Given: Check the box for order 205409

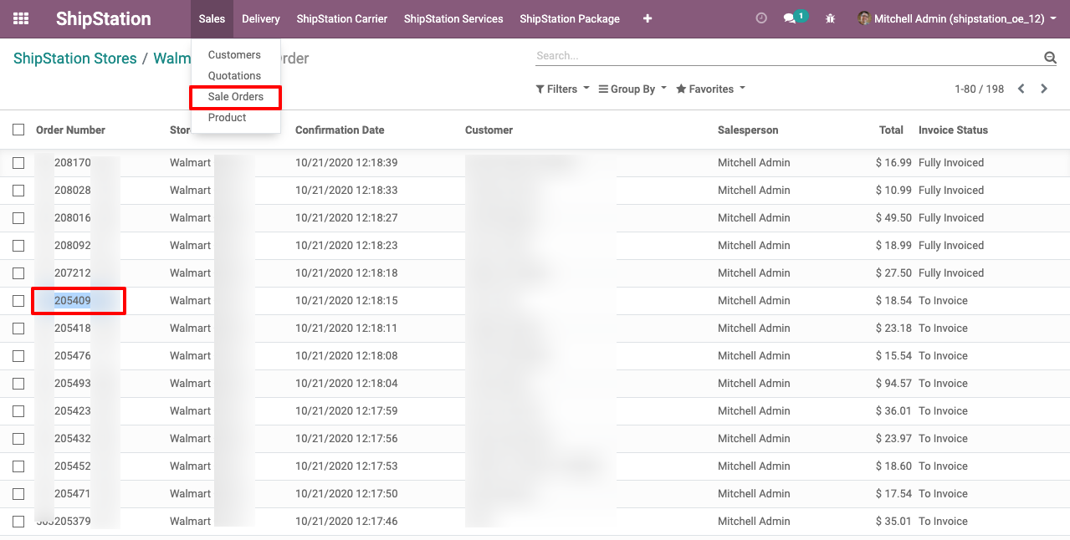Looking at the screenshot, I should pos(18,300).
